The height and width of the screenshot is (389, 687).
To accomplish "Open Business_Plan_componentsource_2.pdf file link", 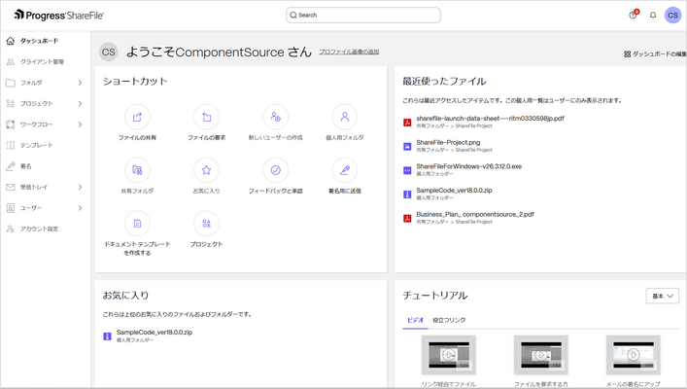I will [x=475, y=215].
